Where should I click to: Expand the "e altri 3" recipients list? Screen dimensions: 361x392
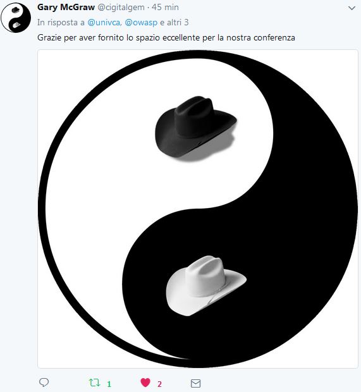[174, 23]
